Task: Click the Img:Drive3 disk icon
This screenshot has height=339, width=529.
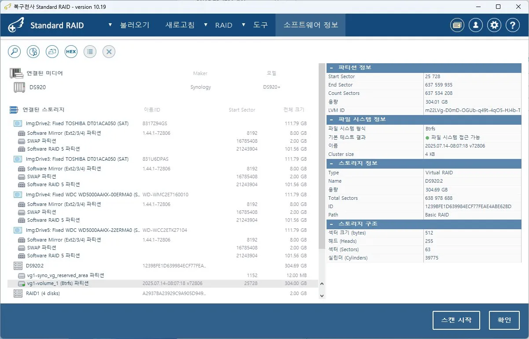Action: click(x=18, y=159)
